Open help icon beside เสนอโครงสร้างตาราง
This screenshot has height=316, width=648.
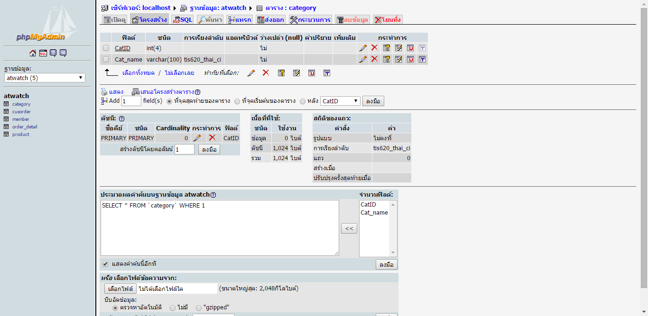point(197,92)
